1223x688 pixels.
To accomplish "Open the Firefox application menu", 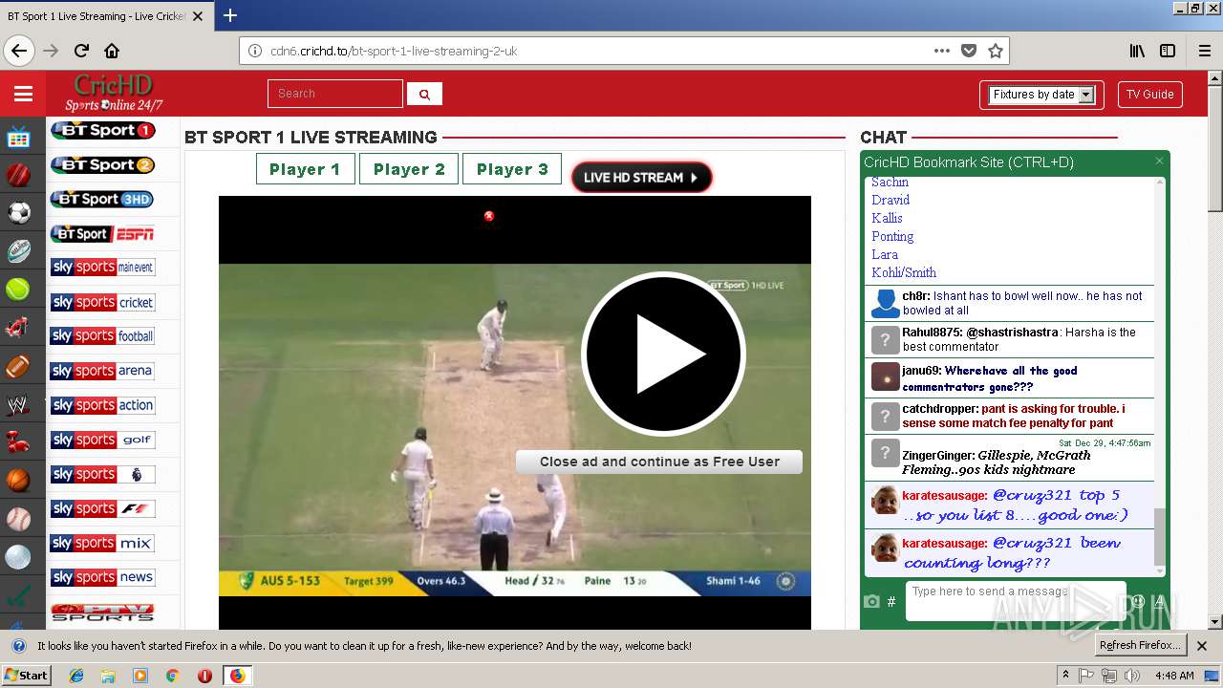I will (1204, 51).
